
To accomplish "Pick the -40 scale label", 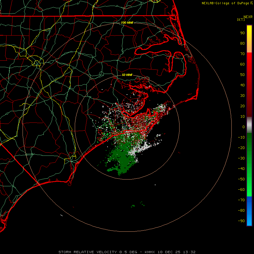I will click(x=241, y=169).
